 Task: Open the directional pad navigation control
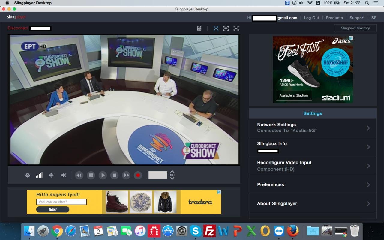point(51,175)
